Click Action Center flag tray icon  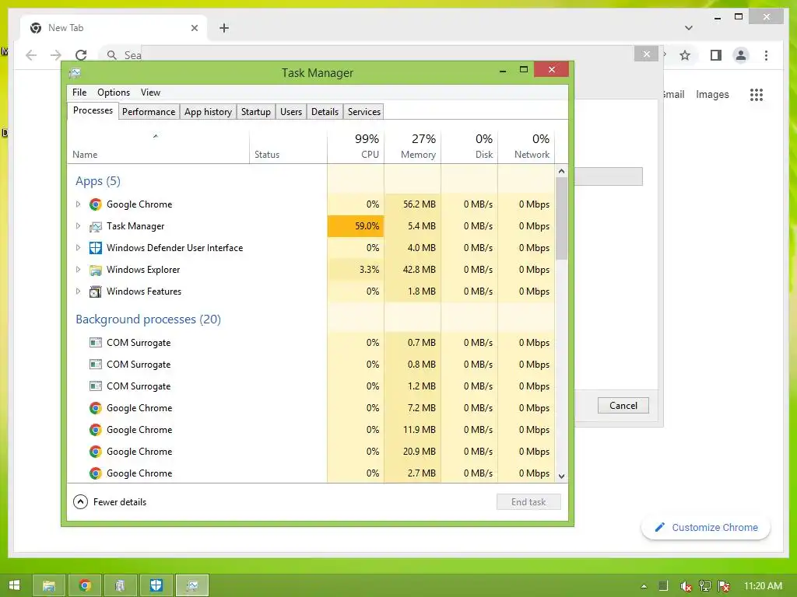pos(725,586)
